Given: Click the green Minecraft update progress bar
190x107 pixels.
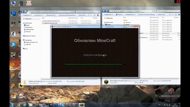Looking at the screenshot, I should 95,64.
